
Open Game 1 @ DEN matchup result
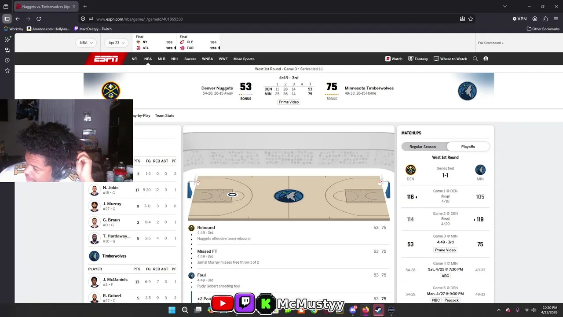click(445, 196)
